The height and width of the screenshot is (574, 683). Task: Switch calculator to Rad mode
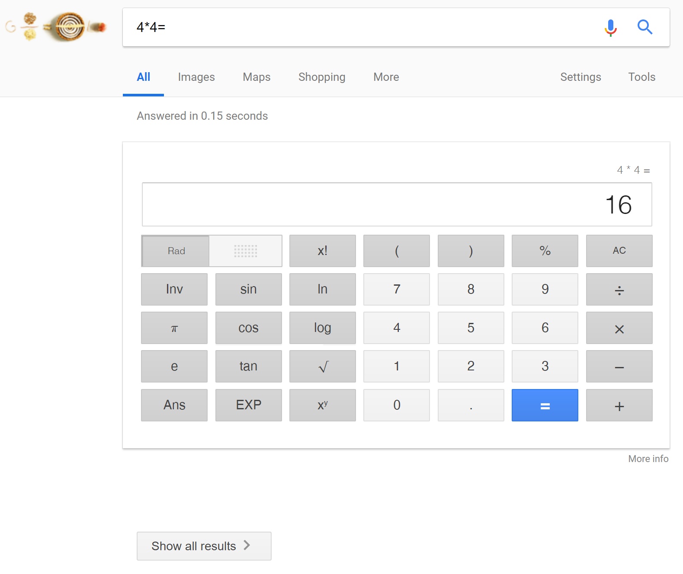click(x=176, y=251)
